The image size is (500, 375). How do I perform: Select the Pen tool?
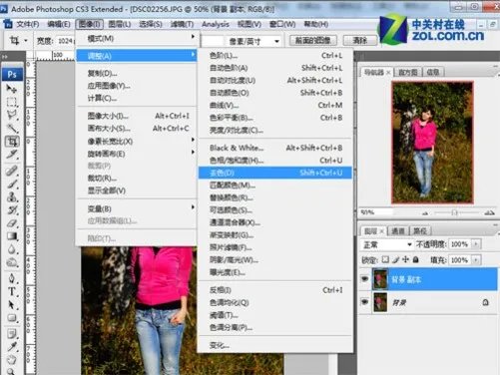coord(12,278)
